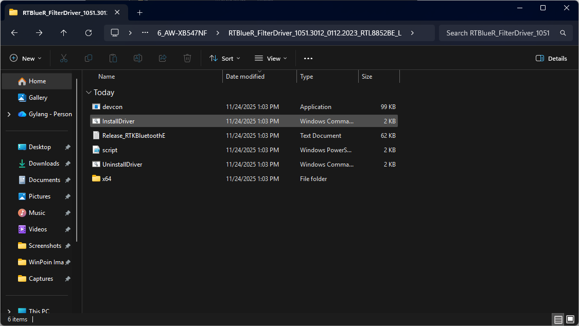Open the Sort dropdown menu

click(x=225, y=58)
